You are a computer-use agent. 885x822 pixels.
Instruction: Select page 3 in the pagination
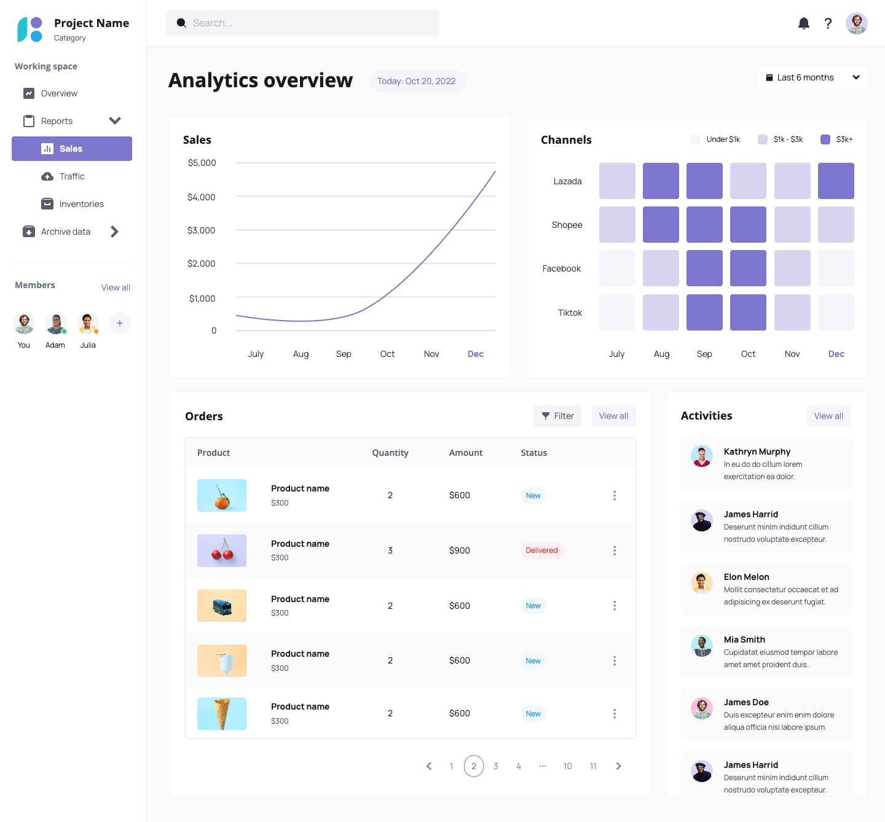[x=496, y=766]
